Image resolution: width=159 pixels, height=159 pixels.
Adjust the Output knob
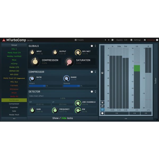point(55,52)
